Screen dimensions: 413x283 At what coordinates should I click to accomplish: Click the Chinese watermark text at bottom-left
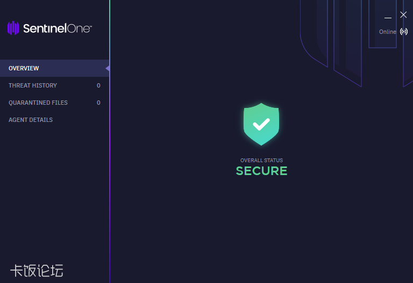(x=37, y=271)
